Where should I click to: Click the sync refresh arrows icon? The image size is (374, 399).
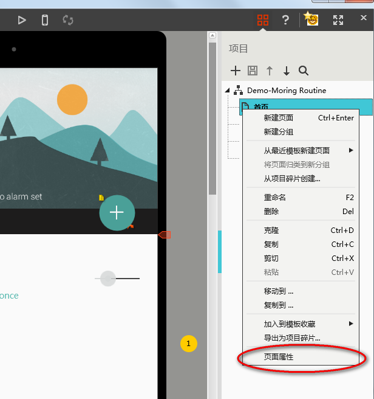point(68,20)
